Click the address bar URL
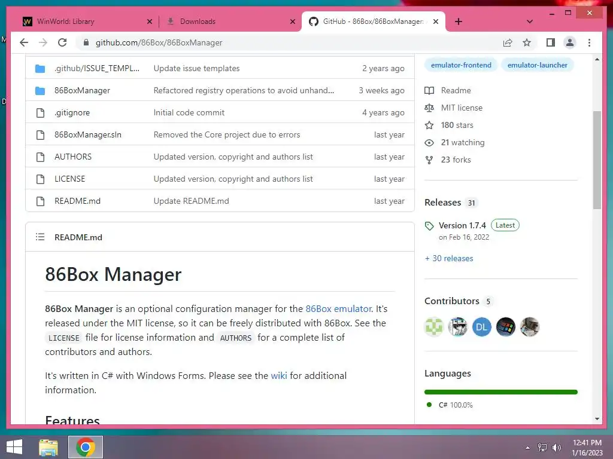The image size is (613, 459). tap(159, 42)
